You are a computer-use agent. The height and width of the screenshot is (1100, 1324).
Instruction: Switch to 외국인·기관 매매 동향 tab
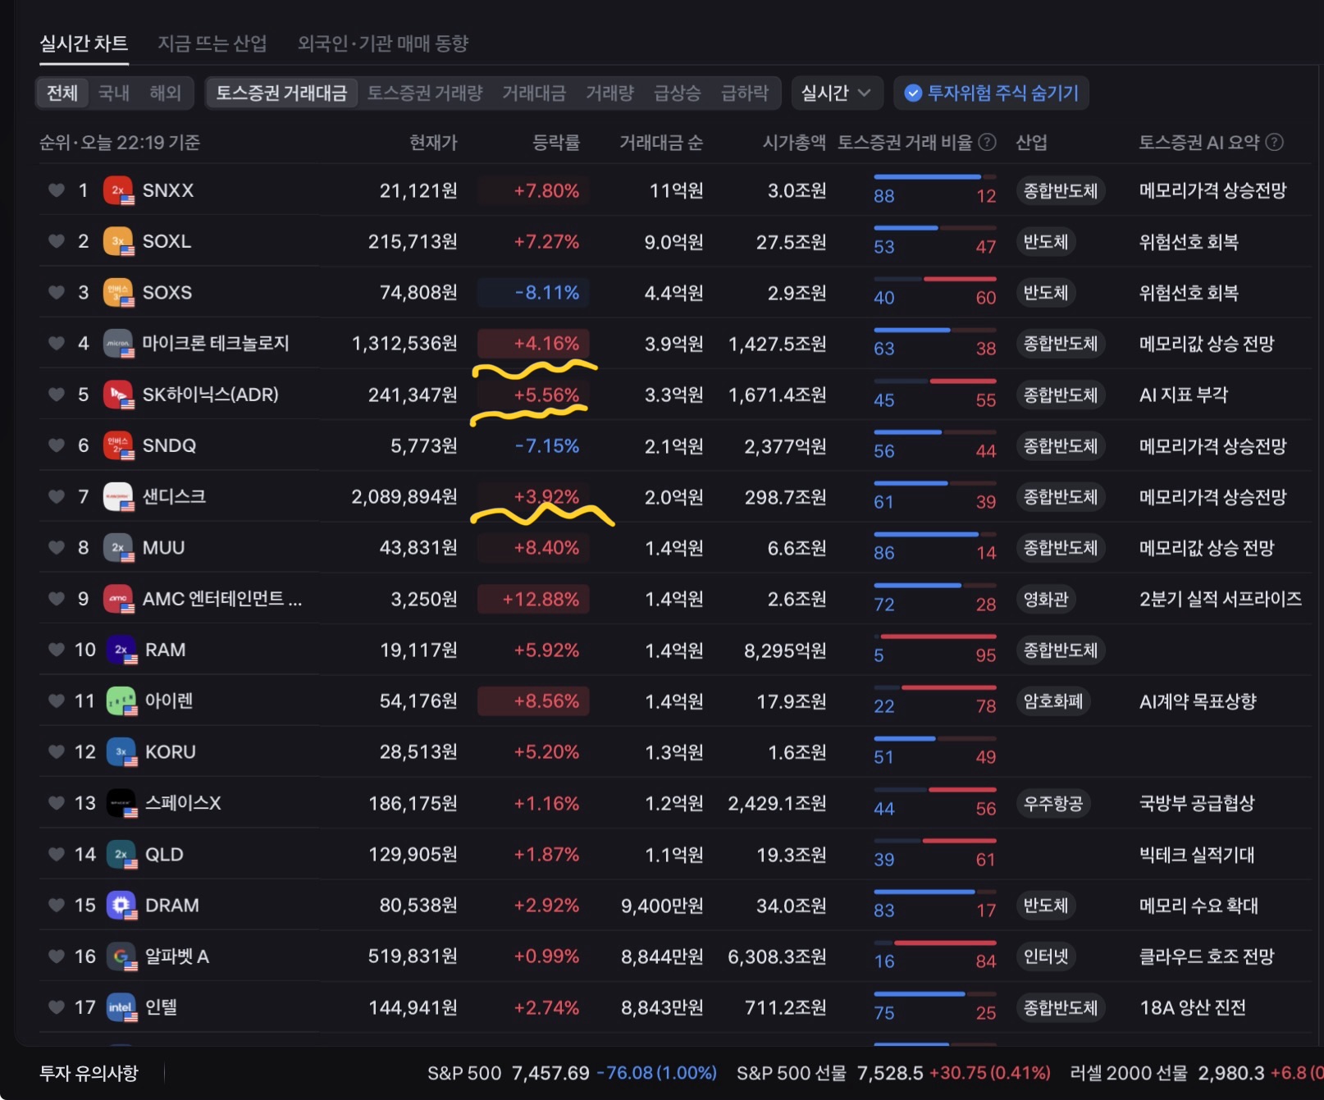tap(383, 43)
